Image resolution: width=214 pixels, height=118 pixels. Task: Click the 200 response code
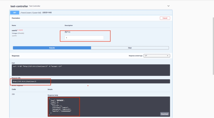13,94
